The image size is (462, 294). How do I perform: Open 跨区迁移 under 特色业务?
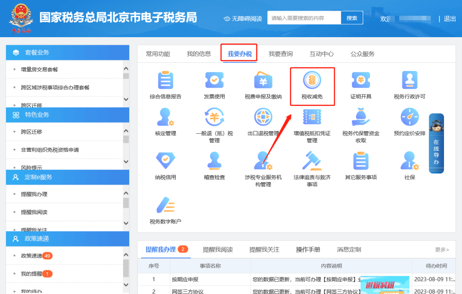click(32, 132)
